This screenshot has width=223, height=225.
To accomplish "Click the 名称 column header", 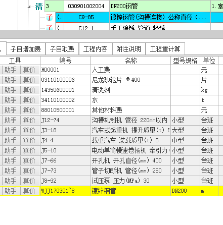I will coord(130,61).
